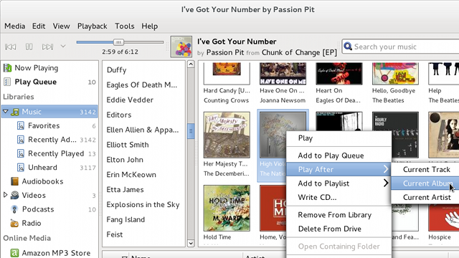Click the Hospice album cover
This screenshot has width=459, height=258.
click(x=443, y=218)
